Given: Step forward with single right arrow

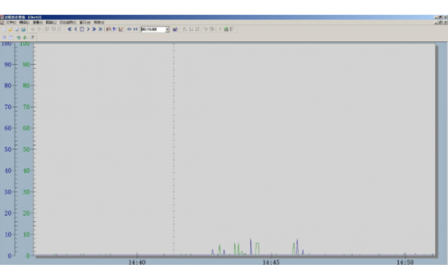Looking at the screenshot, I should (88, 29).
